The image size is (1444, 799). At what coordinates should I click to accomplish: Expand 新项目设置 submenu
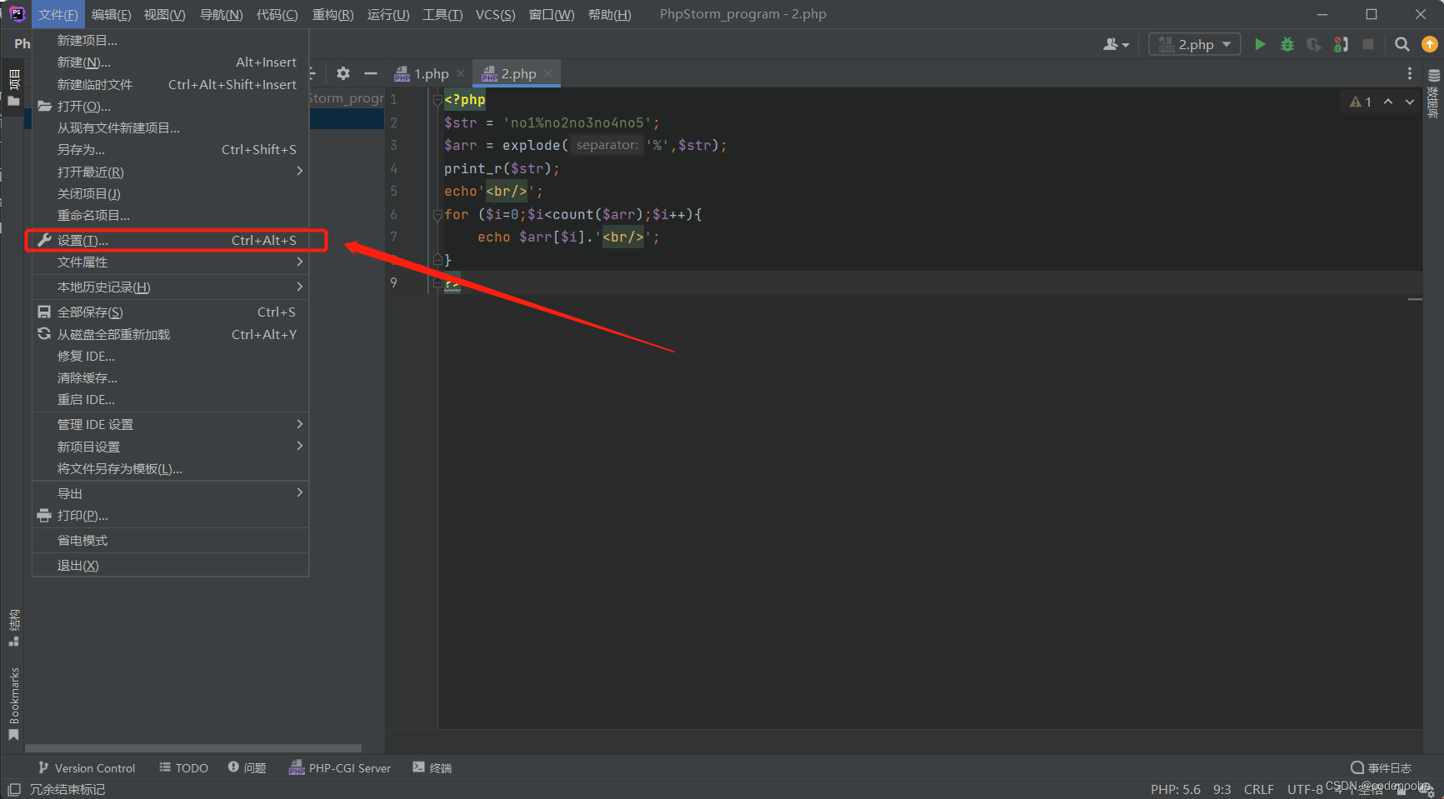[x=170, y=447]
